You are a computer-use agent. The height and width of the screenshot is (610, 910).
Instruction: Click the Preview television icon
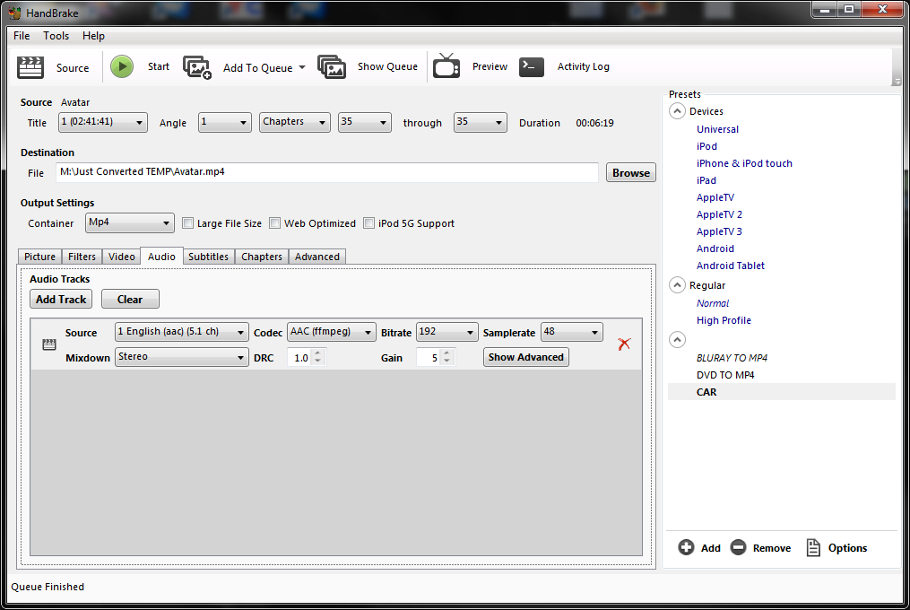coord(446,65)
